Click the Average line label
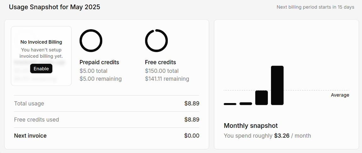 tap(340, 95)
